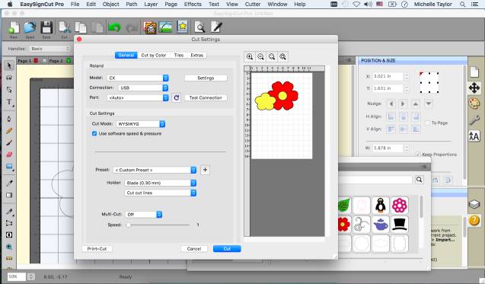Toggle the To Page checkbox
The width and height of the screenshot is (485, 284).
(x=427, y=123)
